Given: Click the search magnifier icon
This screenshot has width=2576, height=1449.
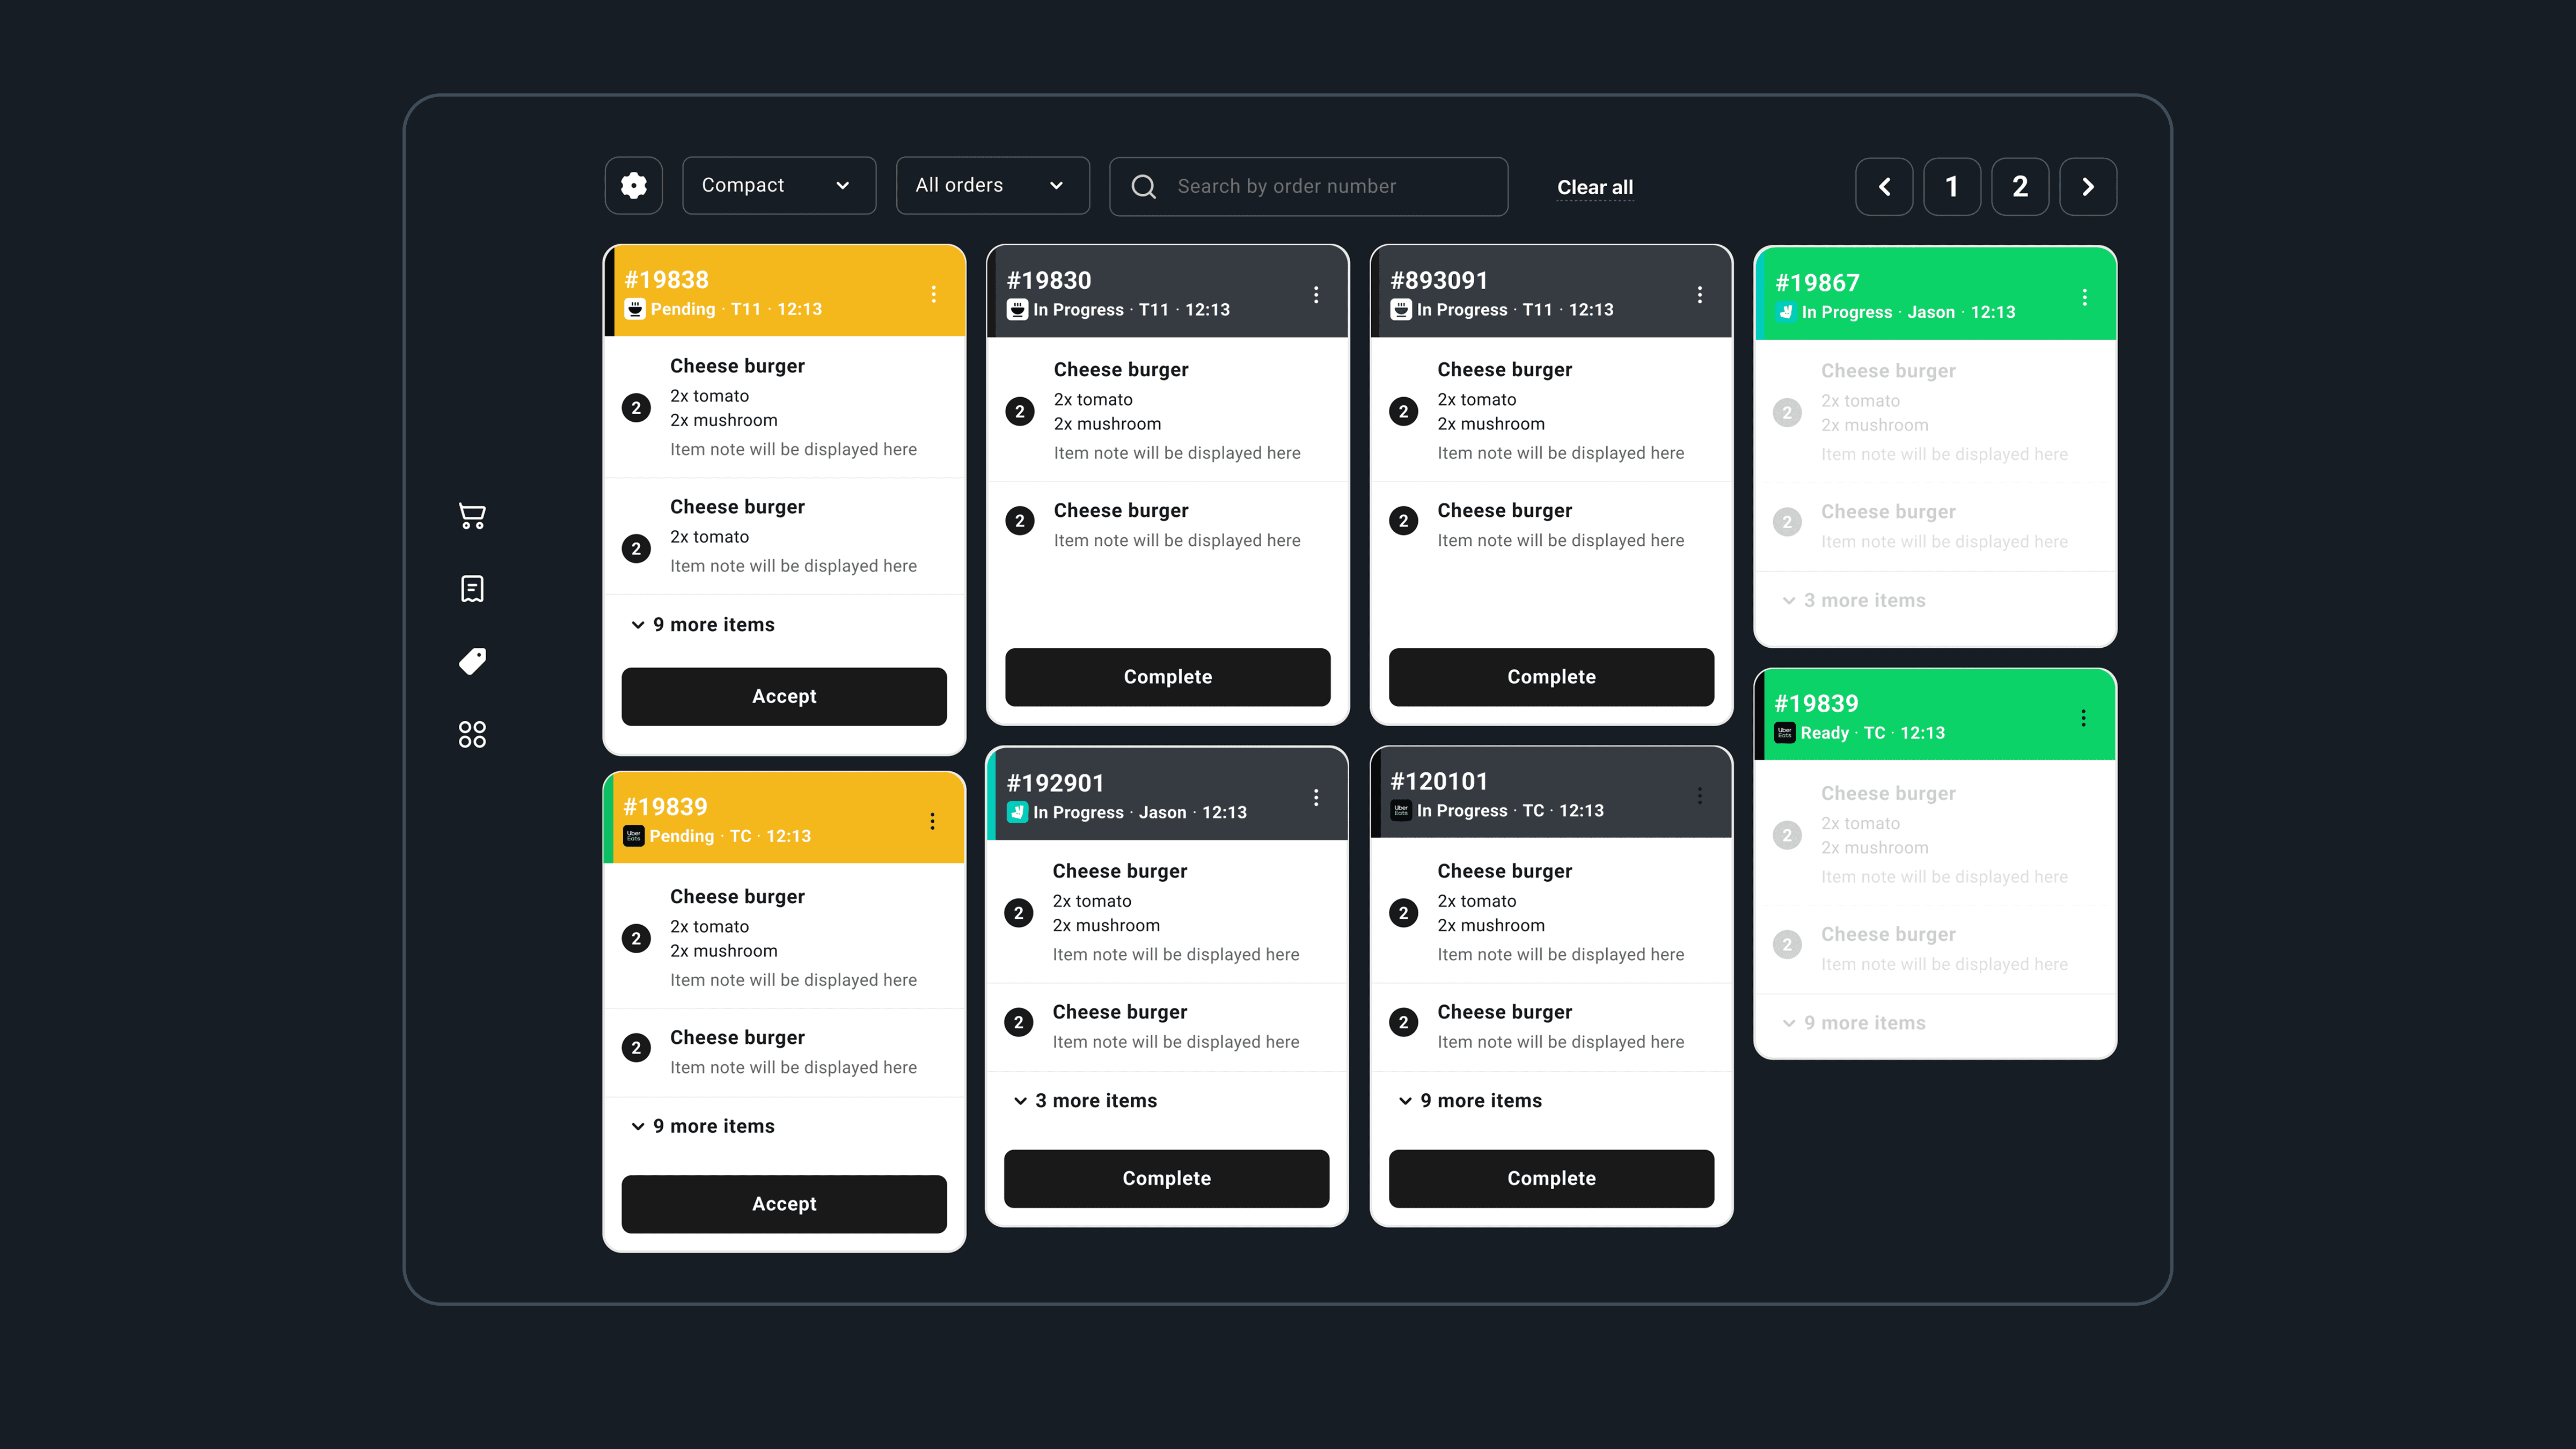Looking at the screenshot, I should [1144, 187].
